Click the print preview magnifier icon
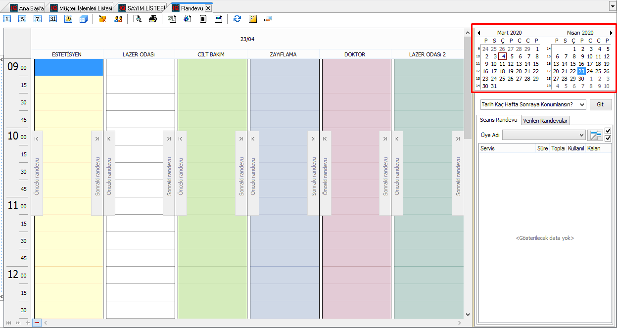The height and width of the screenshot is (328, 617). [138, 19]
